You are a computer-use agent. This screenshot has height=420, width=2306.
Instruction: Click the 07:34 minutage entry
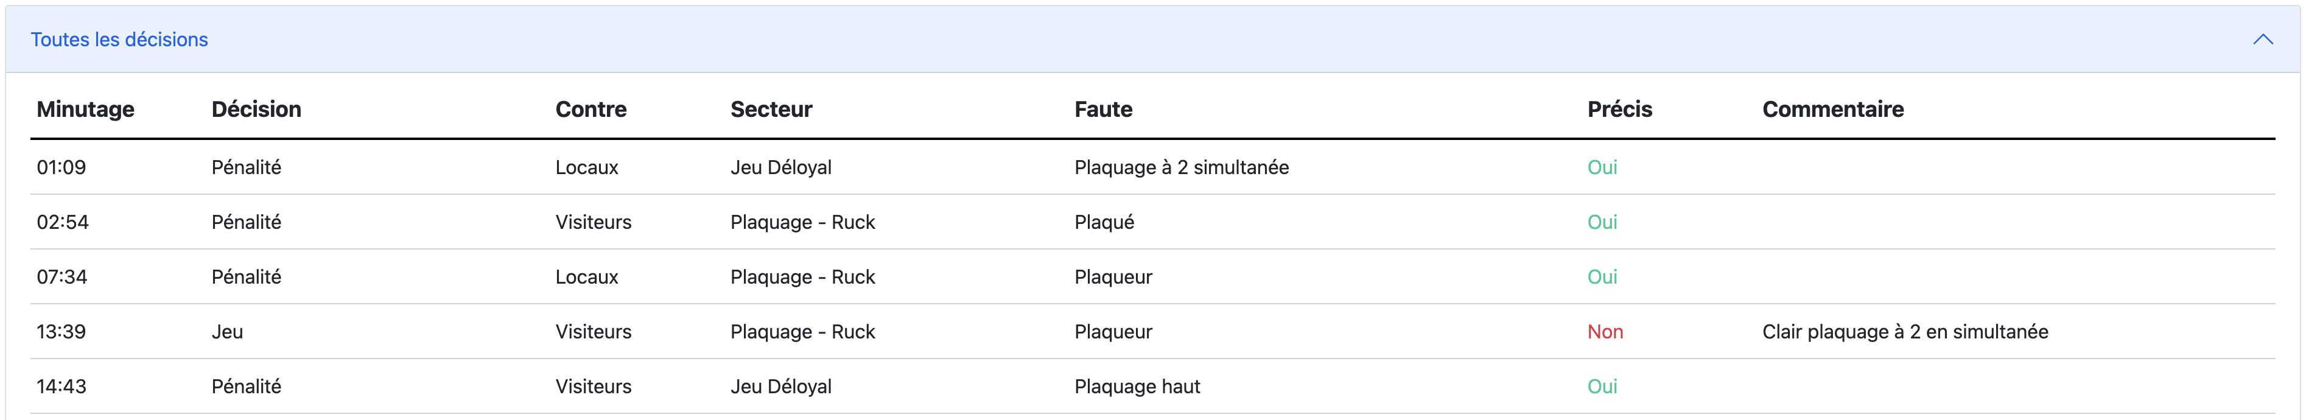pyautogui.click(x=61, y=277)
